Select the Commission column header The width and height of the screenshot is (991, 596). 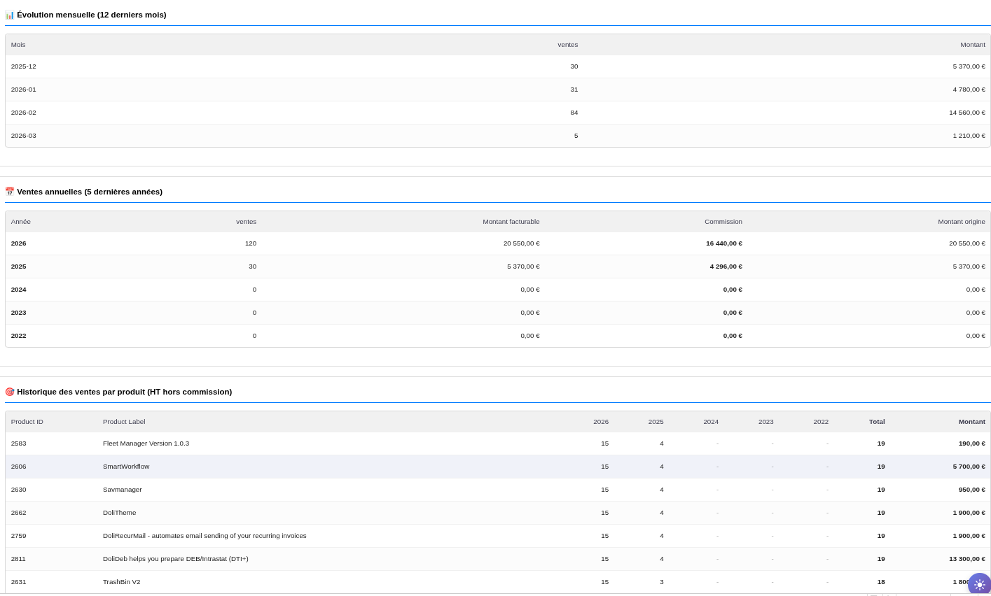click(x=723, y=222)
